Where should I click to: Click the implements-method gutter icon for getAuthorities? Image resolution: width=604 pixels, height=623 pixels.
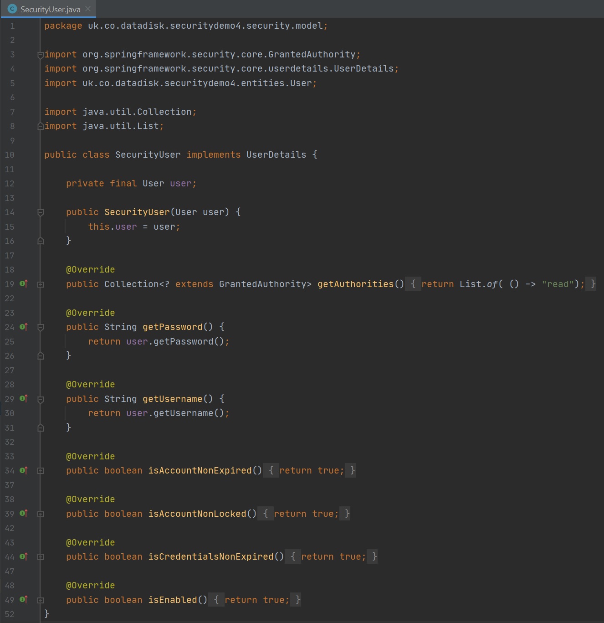tap(24, 284)
